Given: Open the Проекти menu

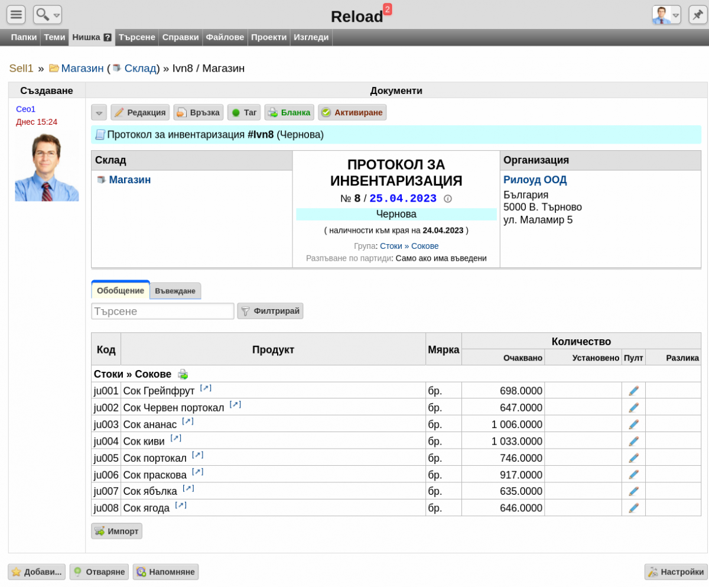Looking at the screenshot, I should click(269, 37).
